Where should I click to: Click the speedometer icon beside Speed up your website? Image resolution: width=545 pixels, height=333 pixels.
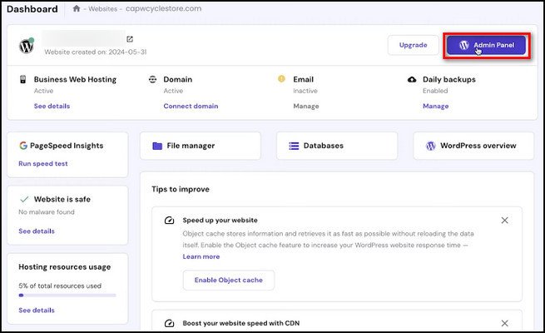[x=169, y=221]
